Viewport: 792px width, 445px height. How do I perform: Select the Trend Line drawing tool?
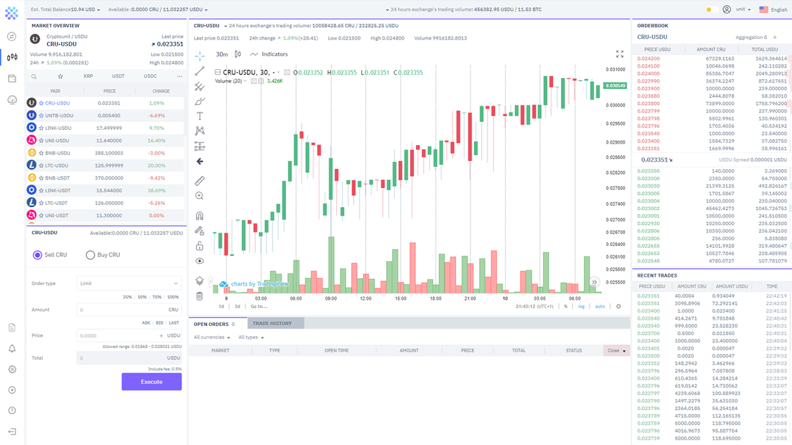[x=200, y=71]
